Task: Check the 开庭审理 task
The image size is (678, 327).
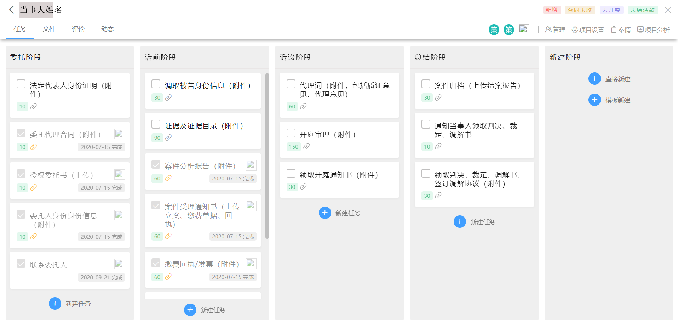Action: point(291,133)
